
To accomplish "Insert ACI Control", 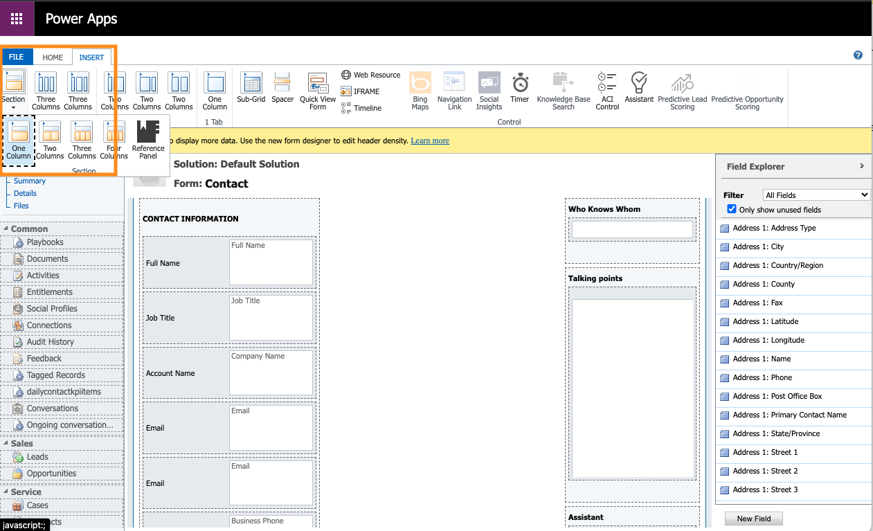I will point(607,91).
